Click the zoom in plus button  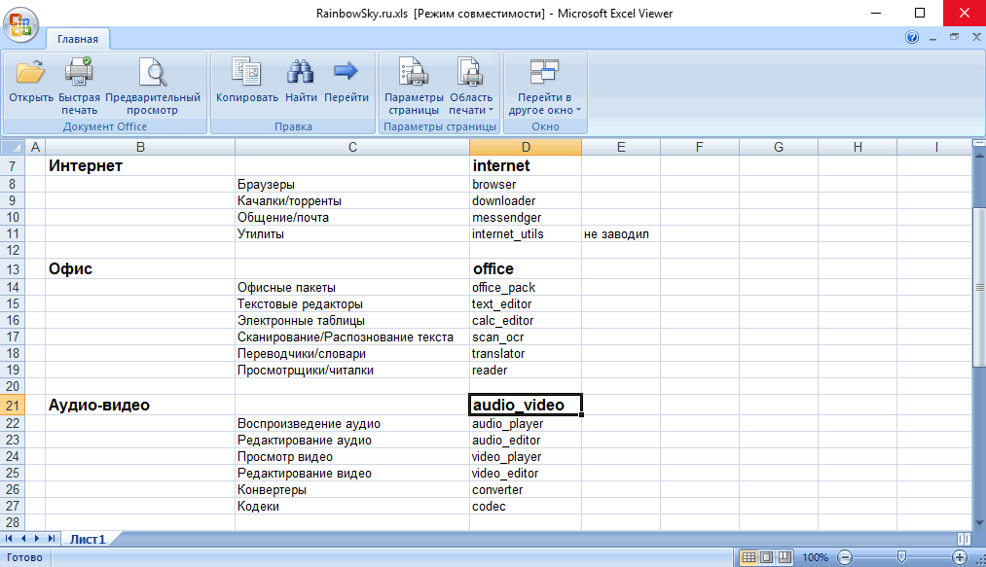[x=960, y=557]
